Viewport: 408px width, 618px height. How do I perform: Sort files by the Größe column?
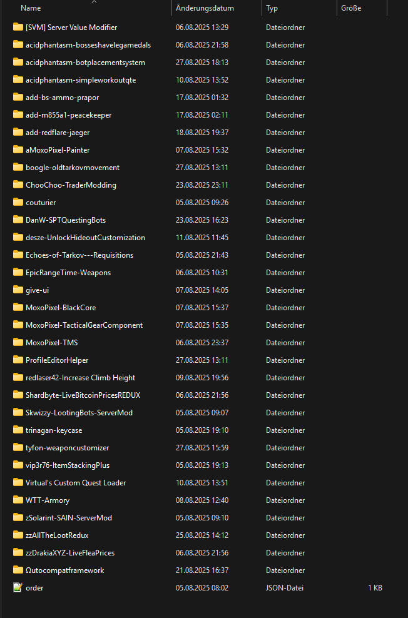pos(351,8)
